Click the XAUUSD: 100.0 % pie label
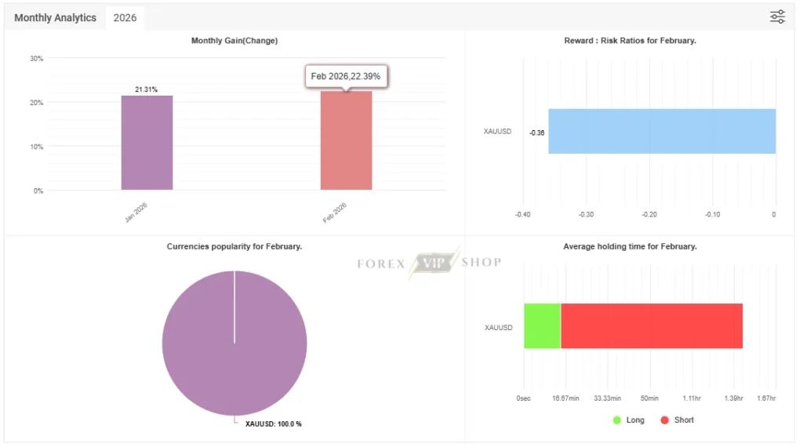803x447 pixels. (x=274, y=424)
